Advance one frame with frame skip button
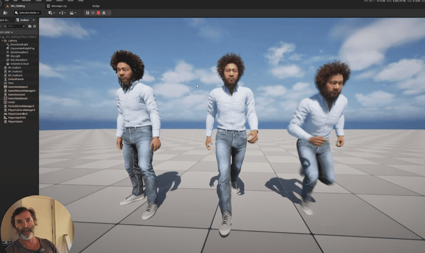The height and width of the screenshot is (253, 425). pyautogui.click(x=93, y=13)
